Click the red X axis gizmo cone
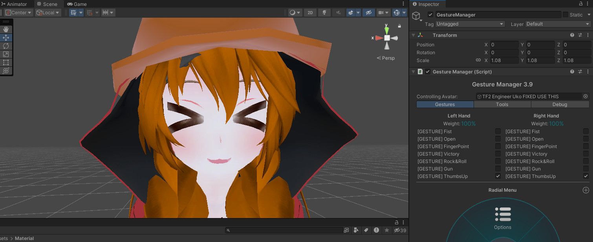The image size is (593, 242). coord(379,38)
